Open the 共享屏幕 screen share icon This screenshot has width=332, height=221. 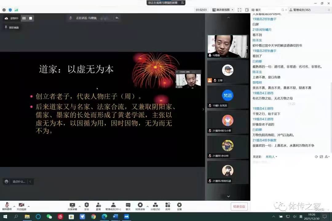point(72,206)
